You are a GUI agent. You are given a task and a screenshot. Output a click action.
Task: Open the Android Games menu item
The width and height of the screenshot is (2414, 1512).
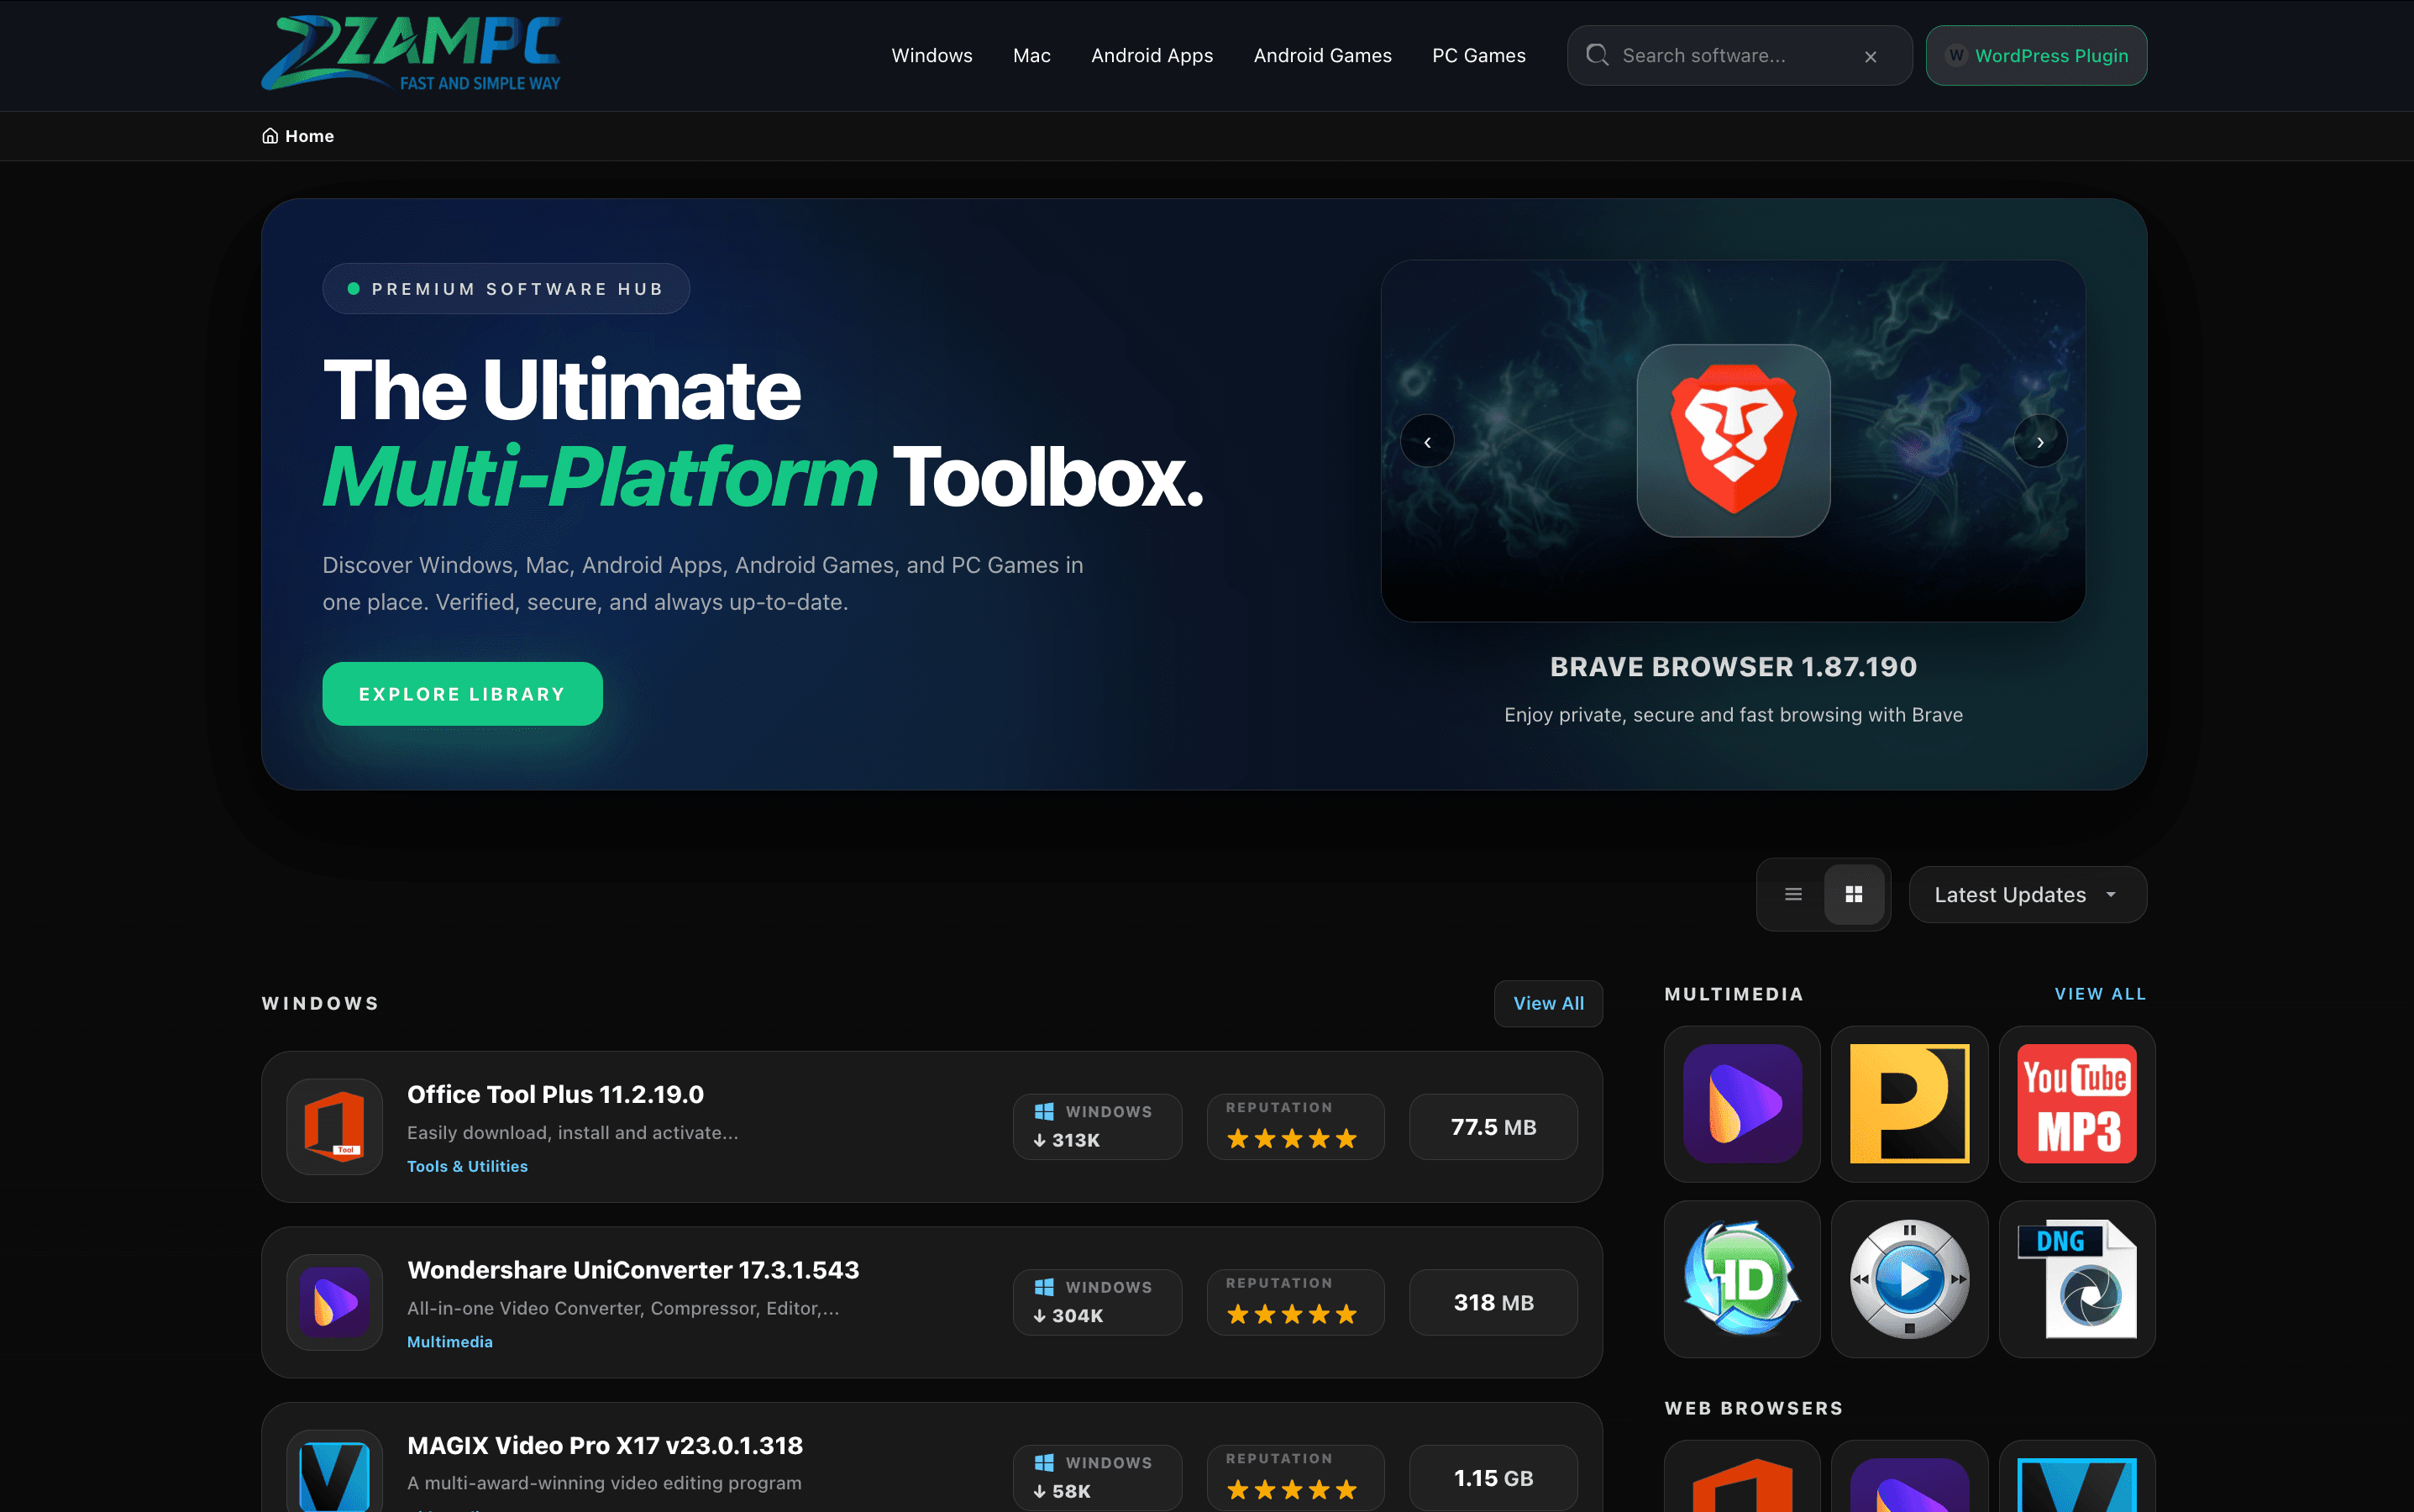pos(1322,56)
